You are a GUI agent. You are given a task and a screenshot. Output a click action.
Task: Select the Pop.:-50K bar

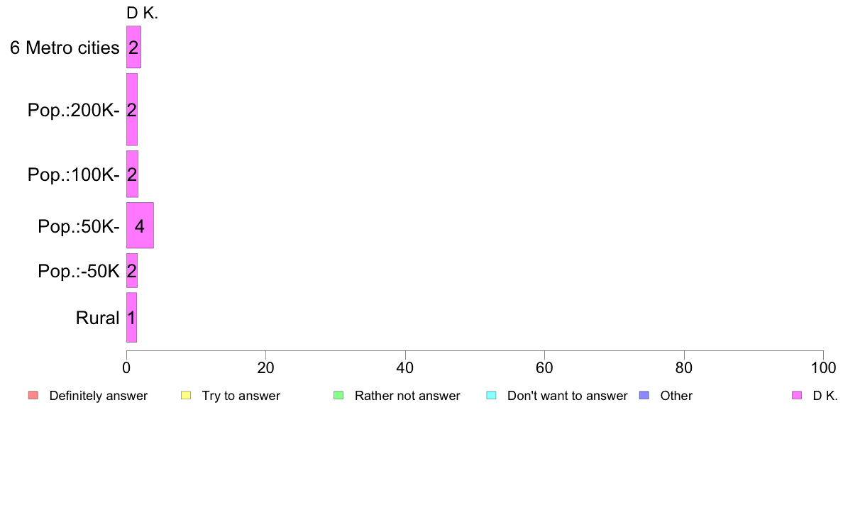click(x=132, y=270)
